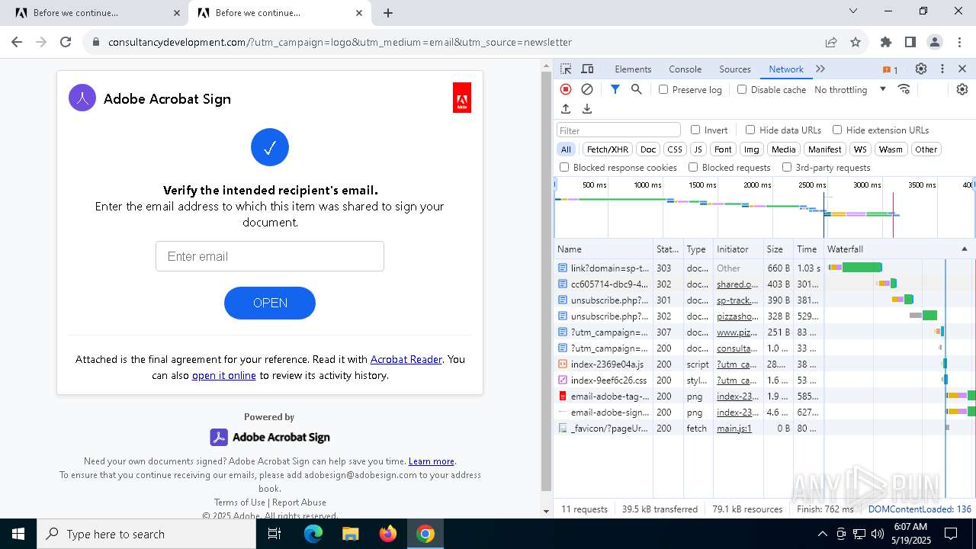976x549 pixels.
Task: Open Network panel settings gear
Action: [962, 89]
